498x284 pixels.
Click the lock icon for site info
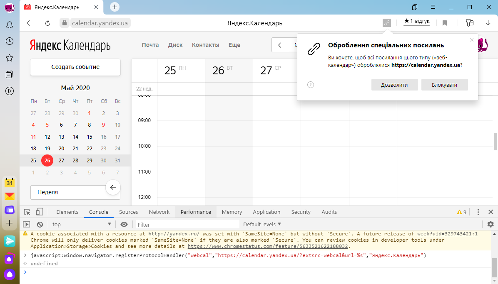(x=65, y=23)
